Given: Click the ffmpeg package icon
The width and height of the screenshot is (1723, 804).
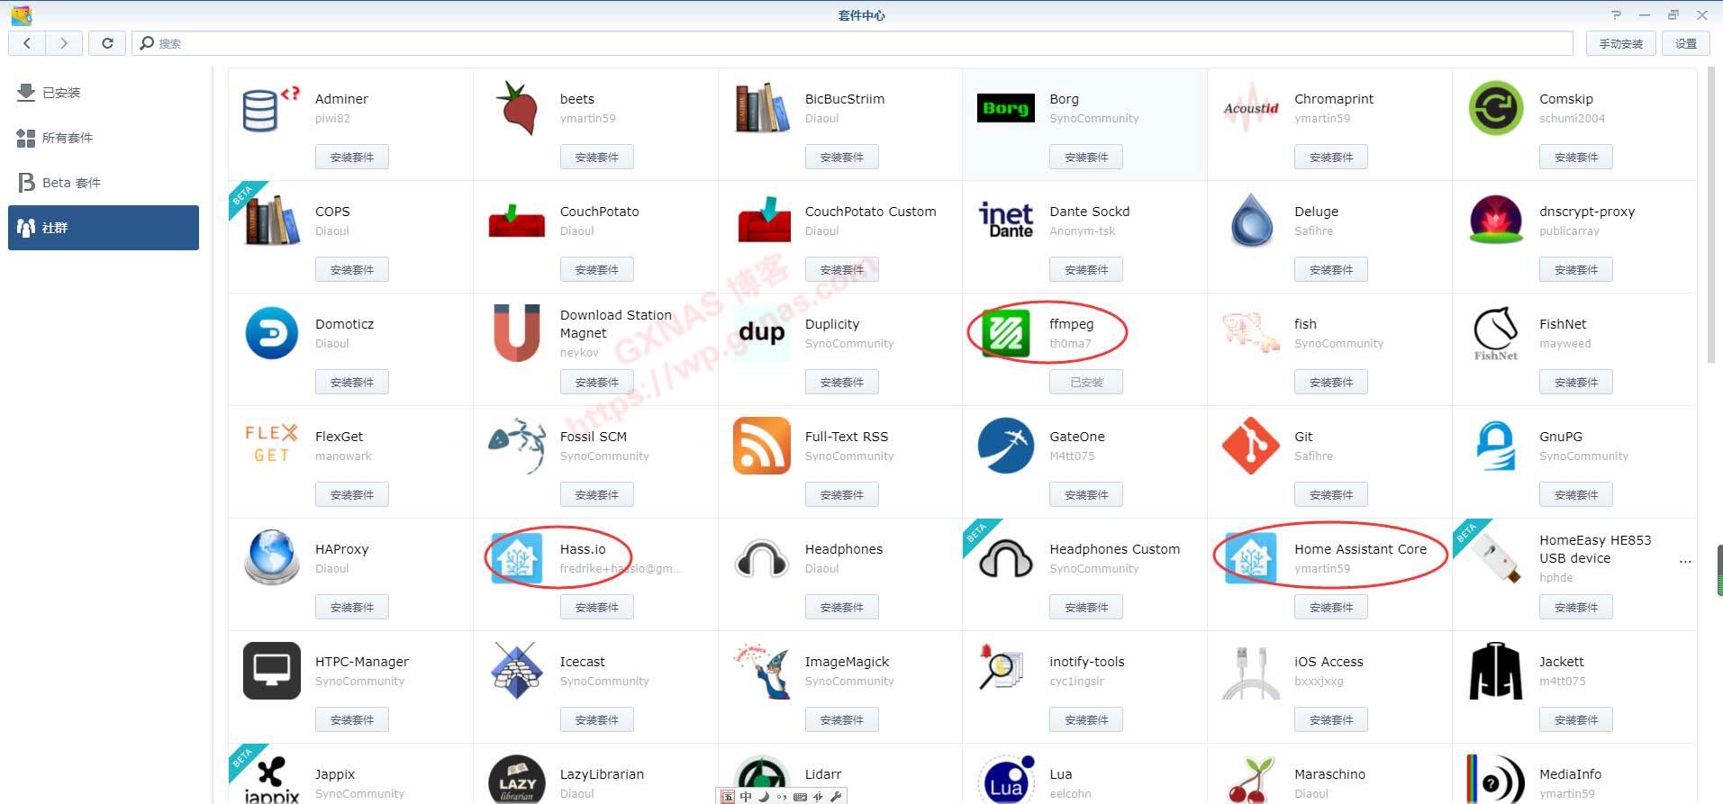Looking at the screenshot, I should (x=1005, y=332).
